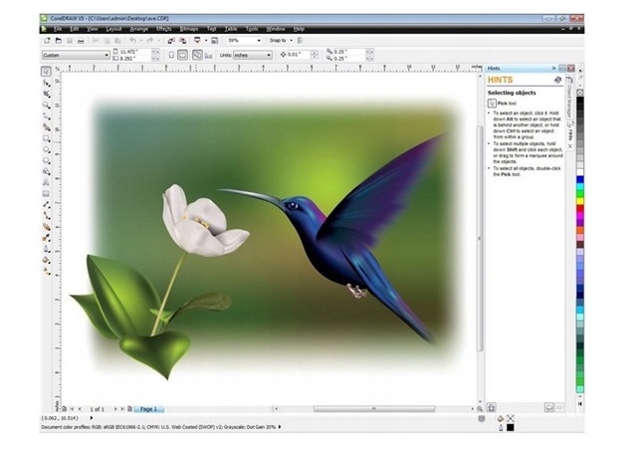Select the Pick tool in the toolbox
637x458 pixels.
coord(46,71)
